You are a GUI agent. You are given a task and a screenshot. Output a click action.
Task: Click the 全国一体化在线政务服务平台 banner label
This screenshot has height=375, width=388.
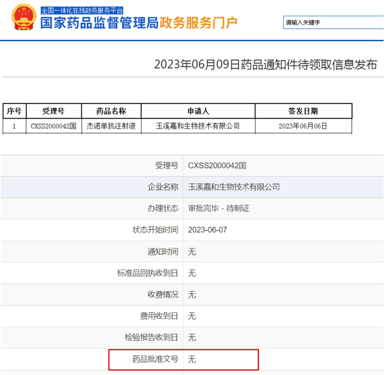click(x=82, y=10)
